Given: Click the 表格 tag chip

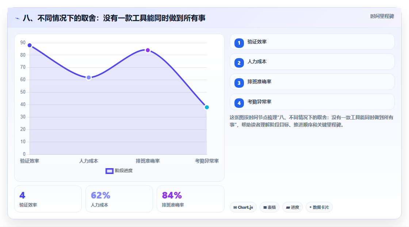Looking at the screenshot, I should click(270, 207).
